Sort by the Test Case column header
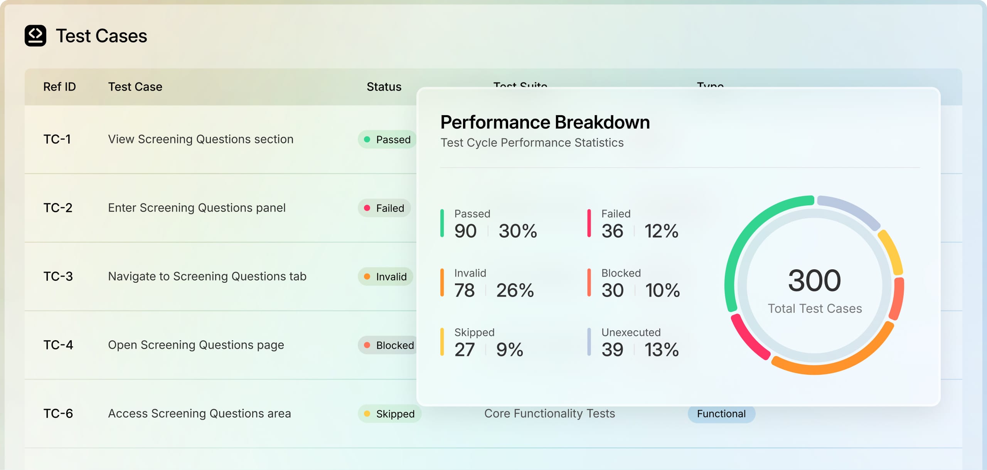This screenshot has width=987, height=470. [135, 87]
